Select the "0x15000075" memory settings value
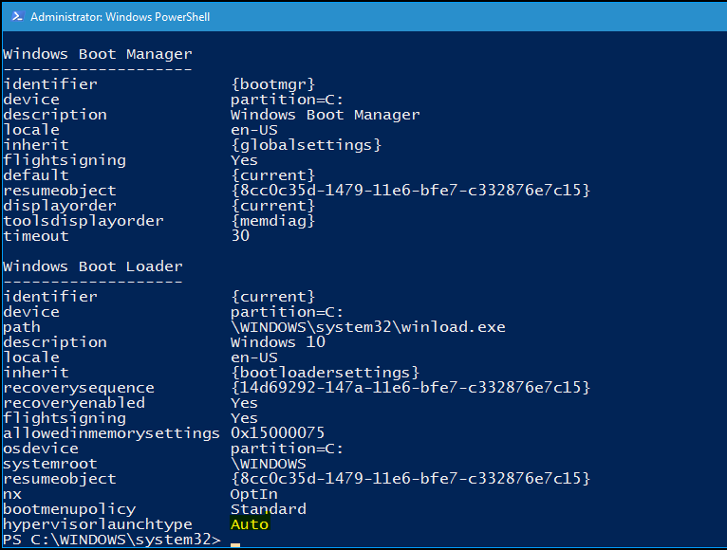727x550 pixels. 277,433
